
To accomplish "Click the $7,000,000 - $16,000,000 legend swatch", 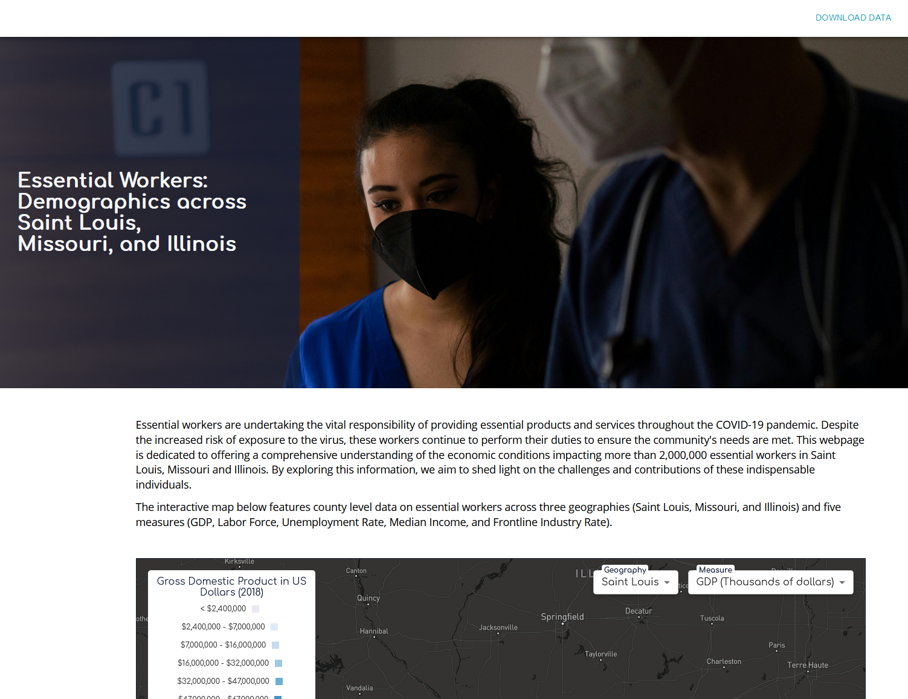I will pyautogui.click(x=275, y=645).
